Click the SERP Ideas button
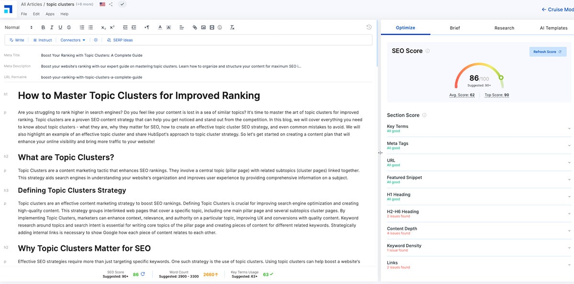This screenshot has width=574, height=284. (x=120, y=40)
